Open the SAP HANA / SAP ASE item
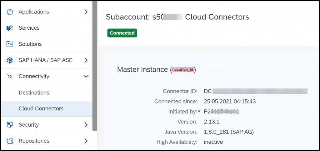320x151 pixels. [47, 60]
